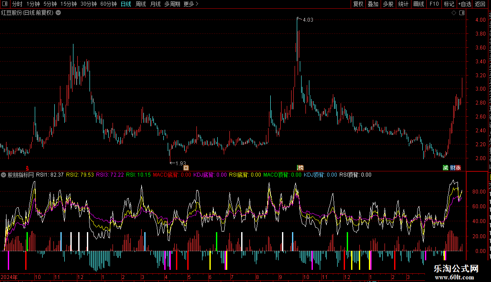491x282 pixels.
Task: Click the KDJ底背 indicator label
Action: coord(210,175)
